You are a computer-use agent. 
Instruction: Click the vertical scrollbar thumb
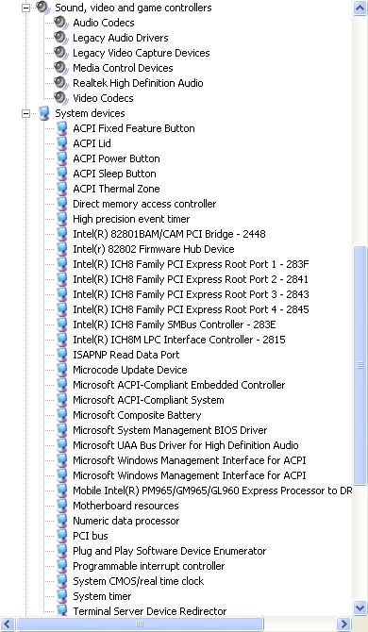(360, 365)
